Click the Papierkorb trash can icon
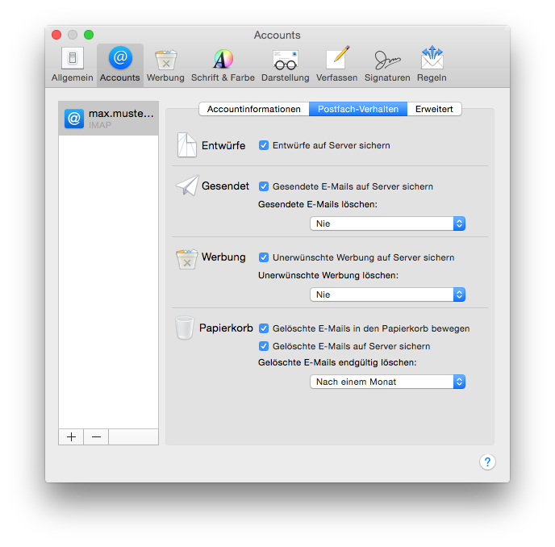 pyautogui.click(x=185, y=328)
